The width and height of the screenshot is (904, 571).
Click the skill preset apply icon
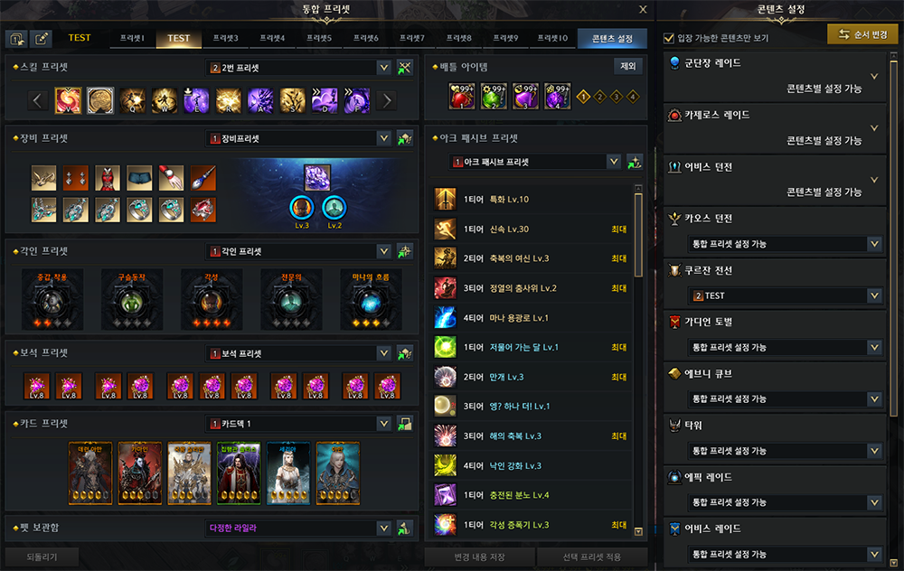[405, 68]
